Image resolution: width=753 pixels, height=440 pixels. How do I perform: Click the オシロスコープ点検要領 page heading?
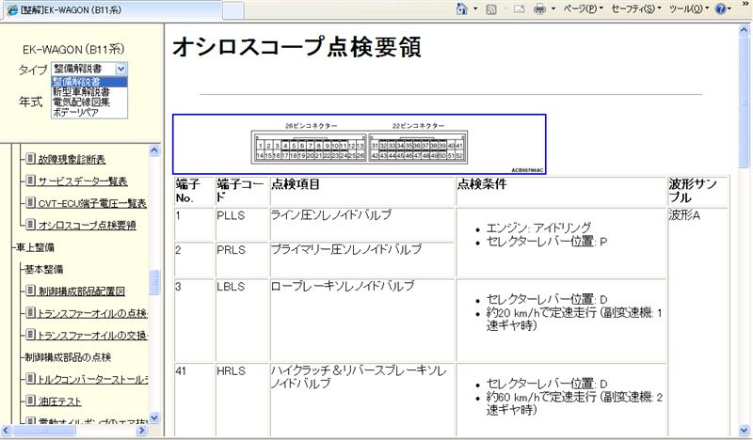click(x=296, y=48)
